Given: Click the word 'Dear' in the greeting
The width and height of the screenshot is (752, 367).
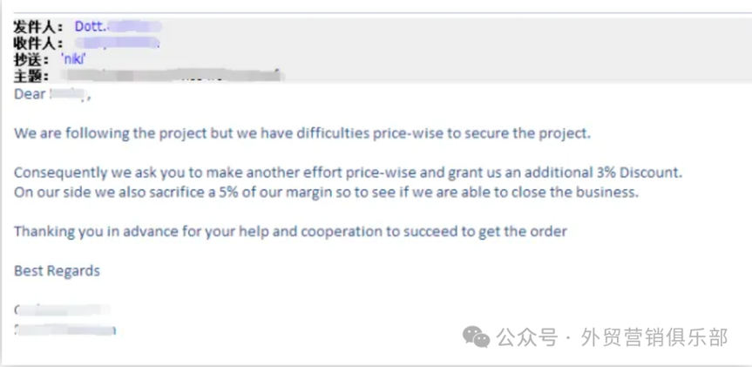Looking at the screenshot, I should tap(30, 94).
